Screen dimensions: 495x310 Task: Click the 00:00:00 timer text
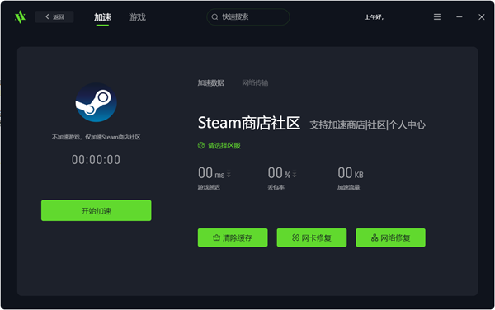tap(96, 160)
